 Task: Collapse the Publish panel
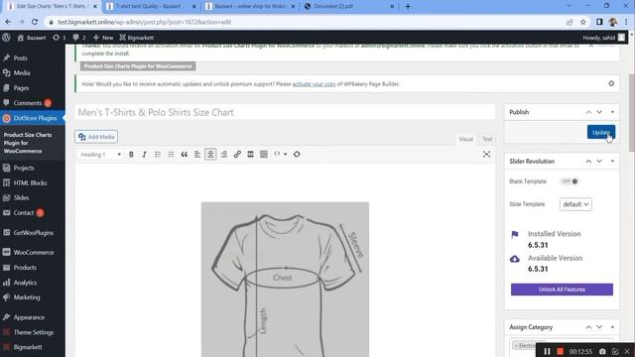(x=612, y=112)
